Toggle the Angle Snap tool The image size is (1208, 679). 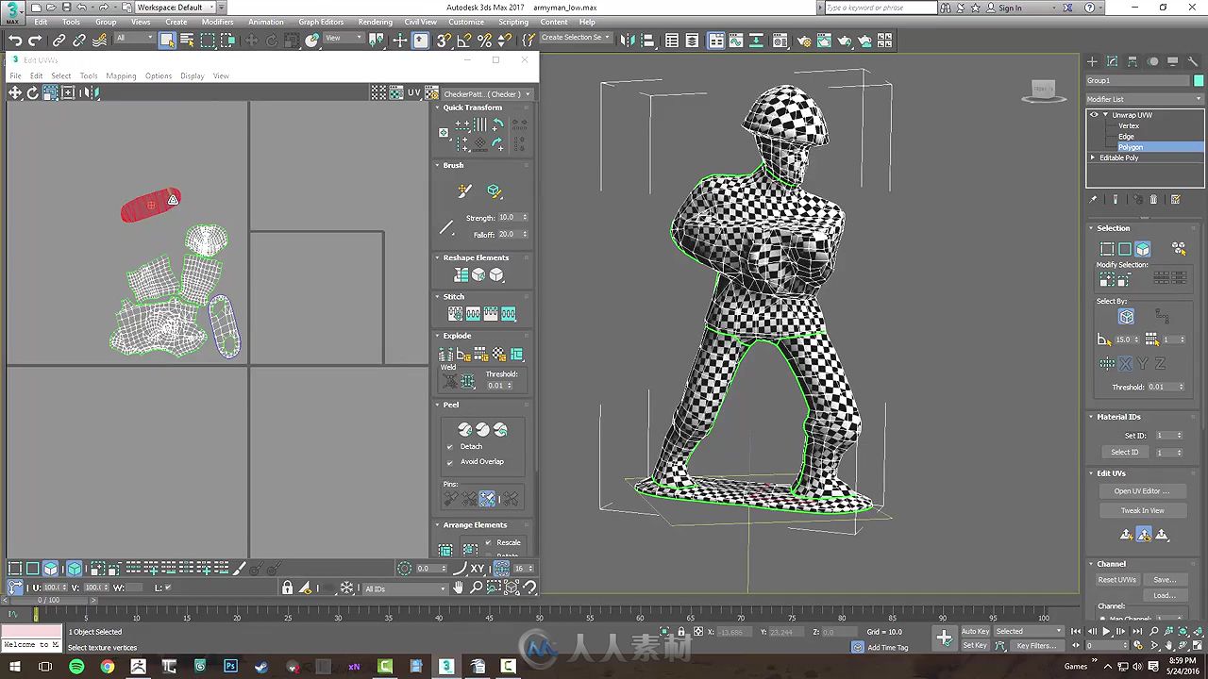(x=463, y=41)
